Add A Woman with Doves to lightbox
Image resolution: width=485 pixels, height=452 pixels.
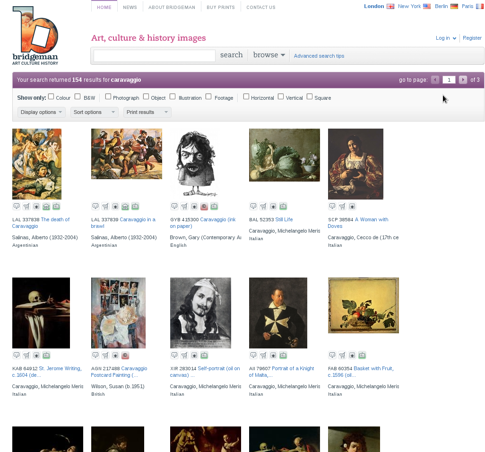[332, 206]
